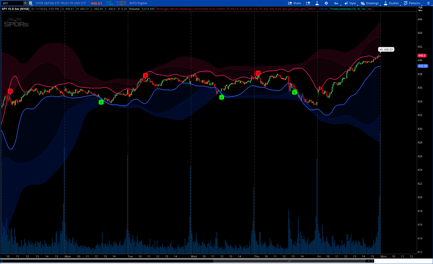Open the Drawings menu
433x264 pixels.
pyautogui.click(x=370, y=3)
